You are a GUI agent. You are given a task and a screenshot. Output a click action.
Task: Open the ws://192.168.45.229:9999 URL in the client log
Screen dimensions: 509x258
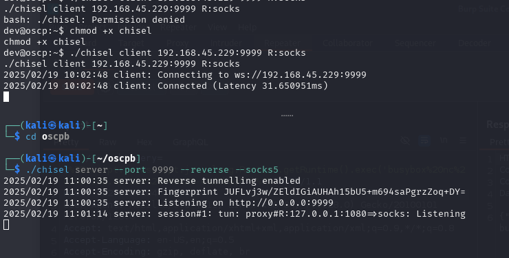301,75
